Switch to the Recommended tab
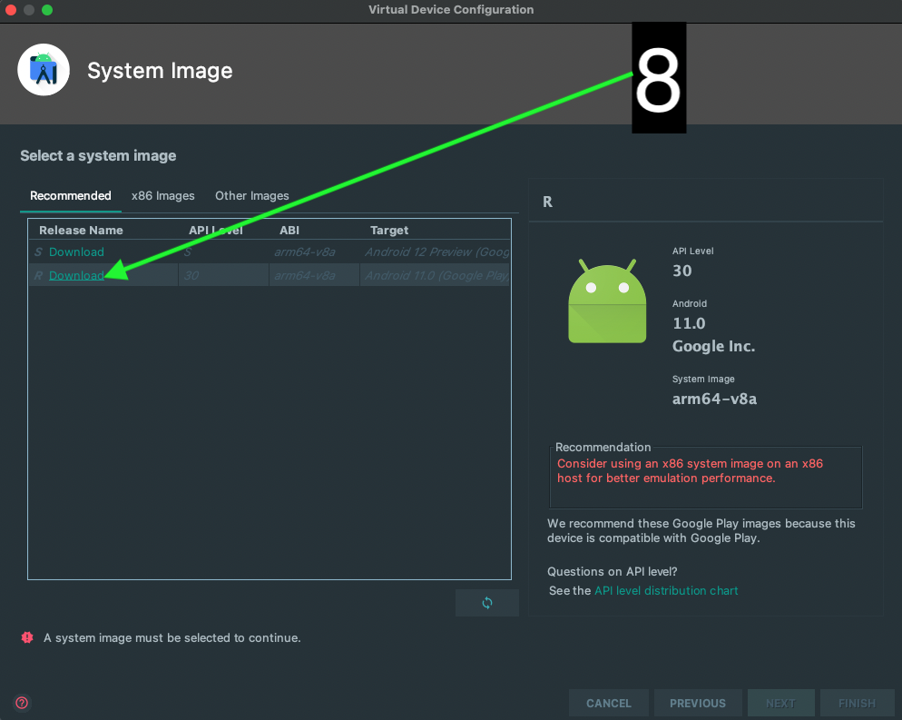 71,196
